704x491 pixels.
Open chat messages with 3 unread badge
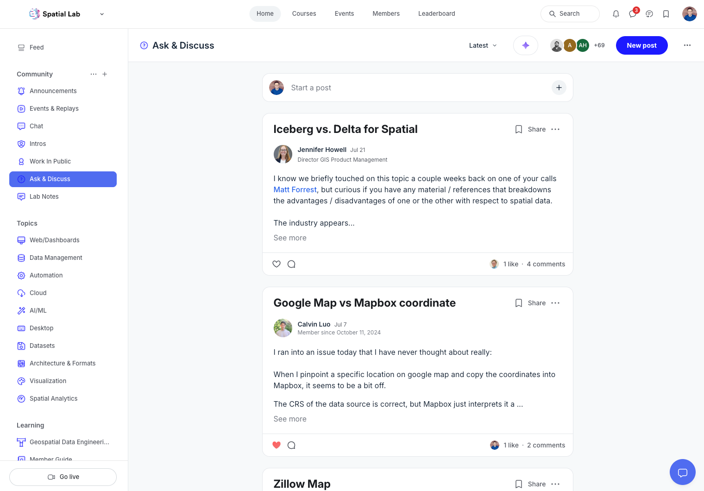(633, 14)
